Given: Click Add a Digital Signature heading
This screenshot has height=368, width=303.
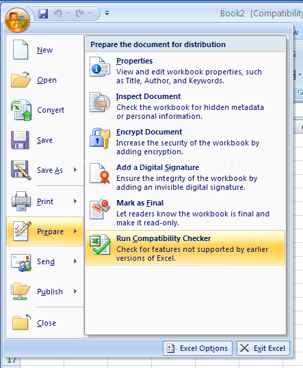Looking at the screenshot, I should [x=158, y=167].
